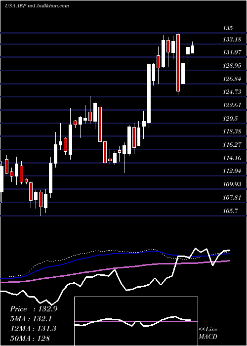Click the tall red candle at the chart's peak
The height and width of the screenshot is (346, 247).
point(178,64)
